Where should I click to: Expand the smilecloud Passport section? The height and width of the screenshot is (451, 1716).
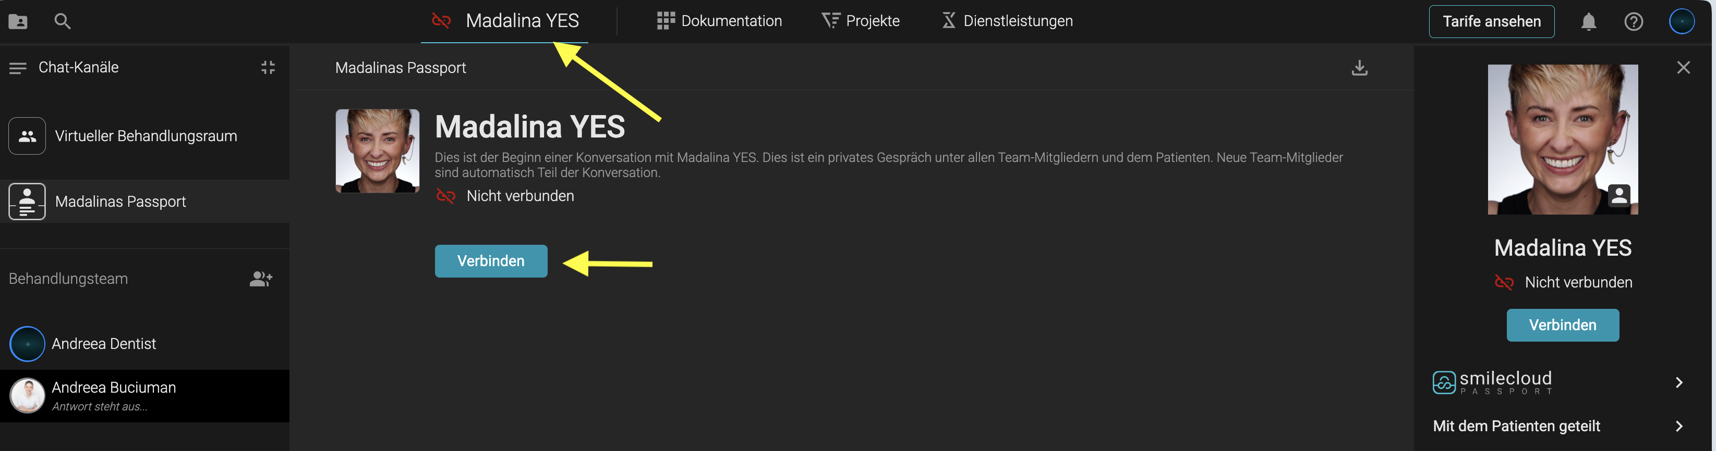tap(1678, 382)
